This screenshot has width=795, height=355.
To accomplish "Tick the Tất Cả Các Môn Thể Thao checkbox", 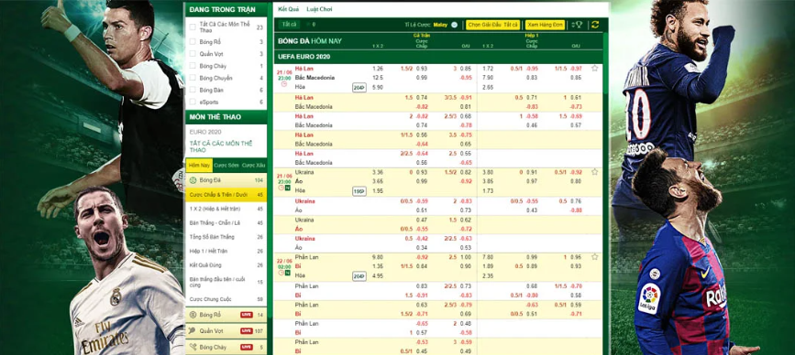I will pyautogui.click(x=193, y=27).
